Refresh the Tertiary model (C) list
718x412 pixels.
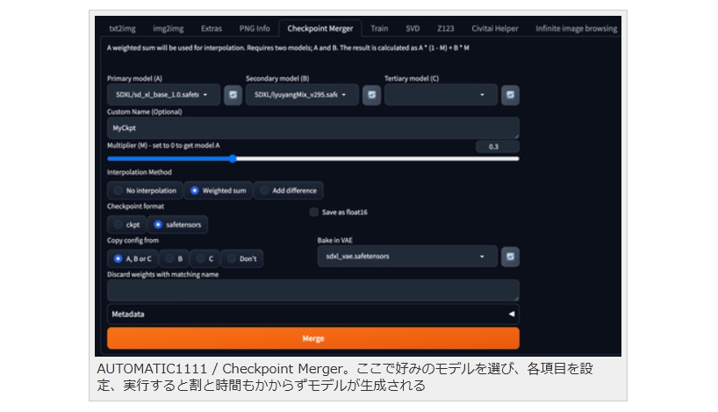[x=510, y=95]
